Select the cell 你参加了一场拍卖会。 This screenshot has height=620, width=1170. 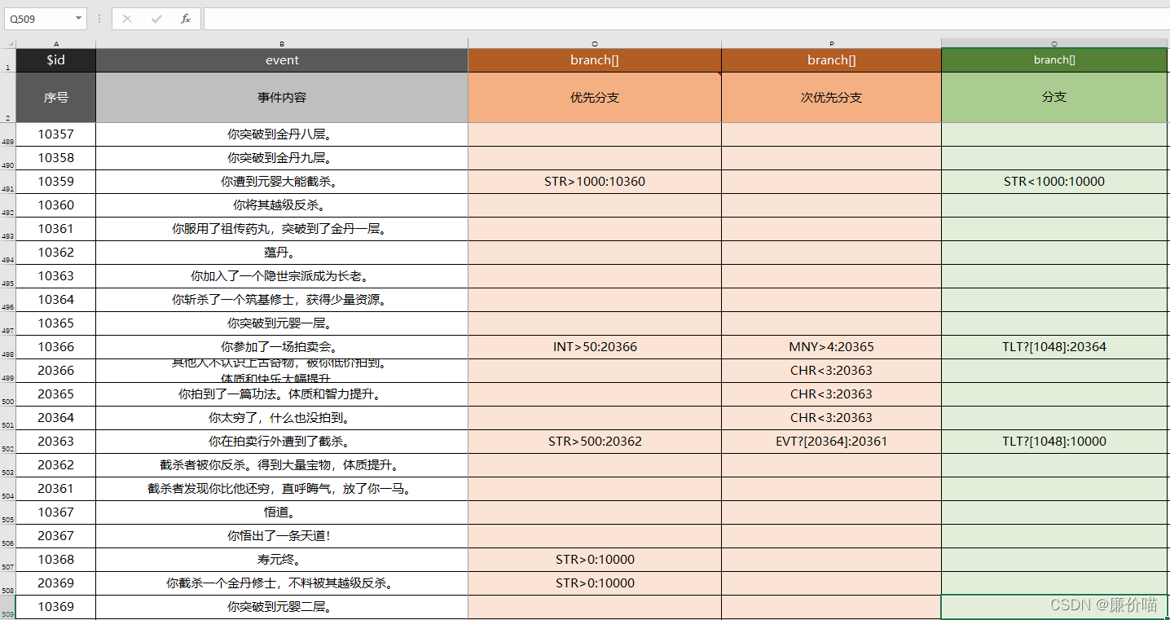click(282, 347)
